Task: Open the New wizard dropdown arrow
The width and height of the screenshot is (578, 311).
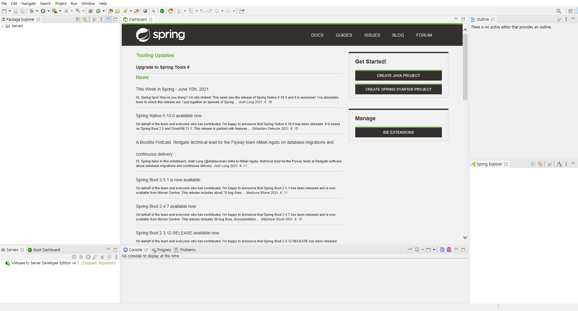Action: coord(10,11)
